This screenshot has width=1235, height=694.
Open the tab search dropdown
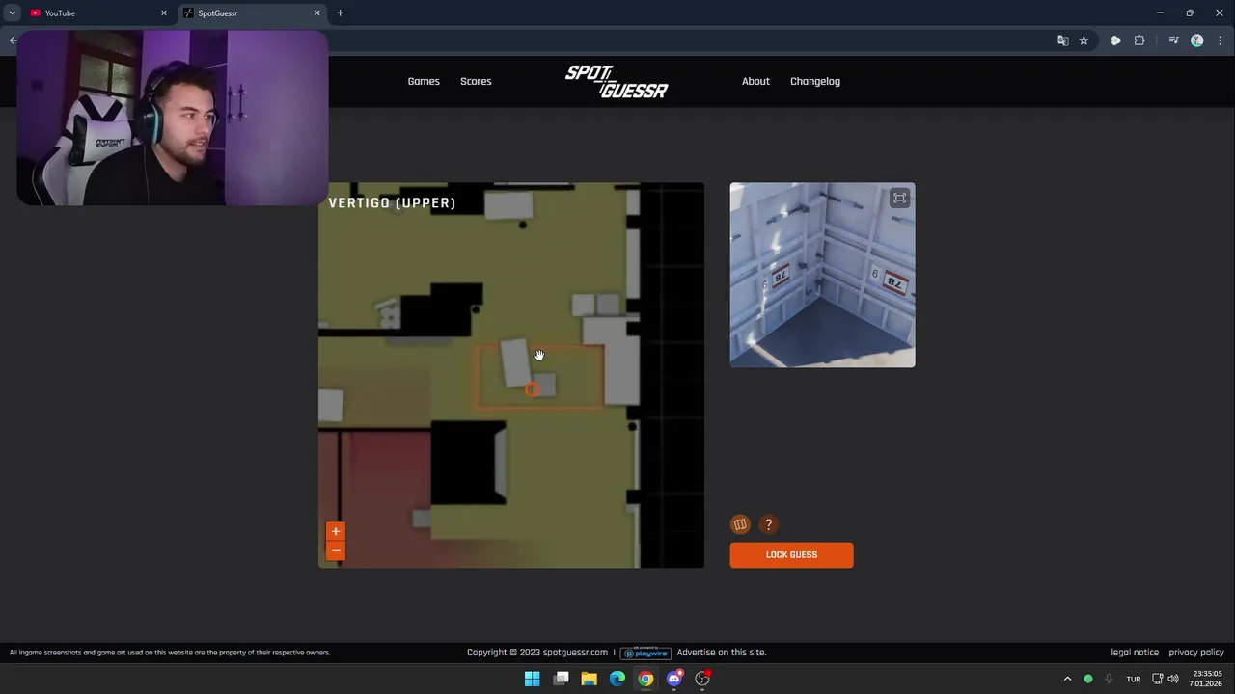[x=12, y=13]
